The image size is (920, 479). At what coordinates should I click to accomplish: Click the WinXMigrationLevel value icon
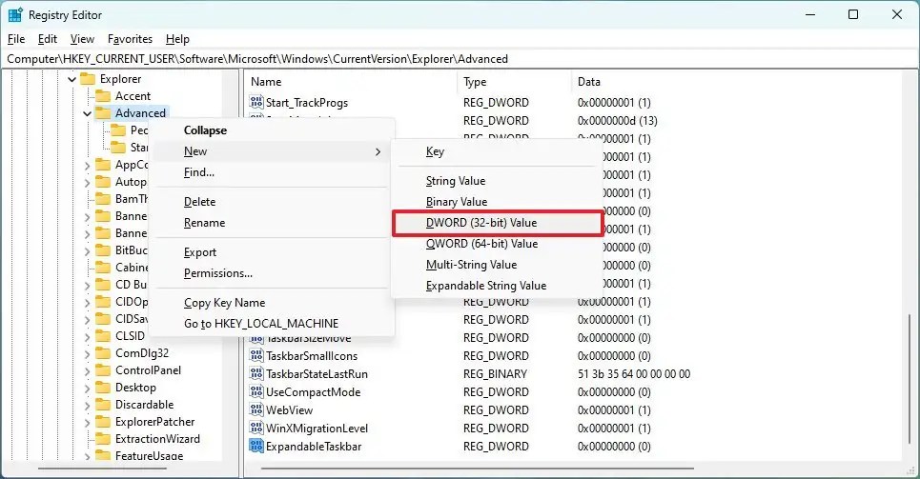(256, 428)
